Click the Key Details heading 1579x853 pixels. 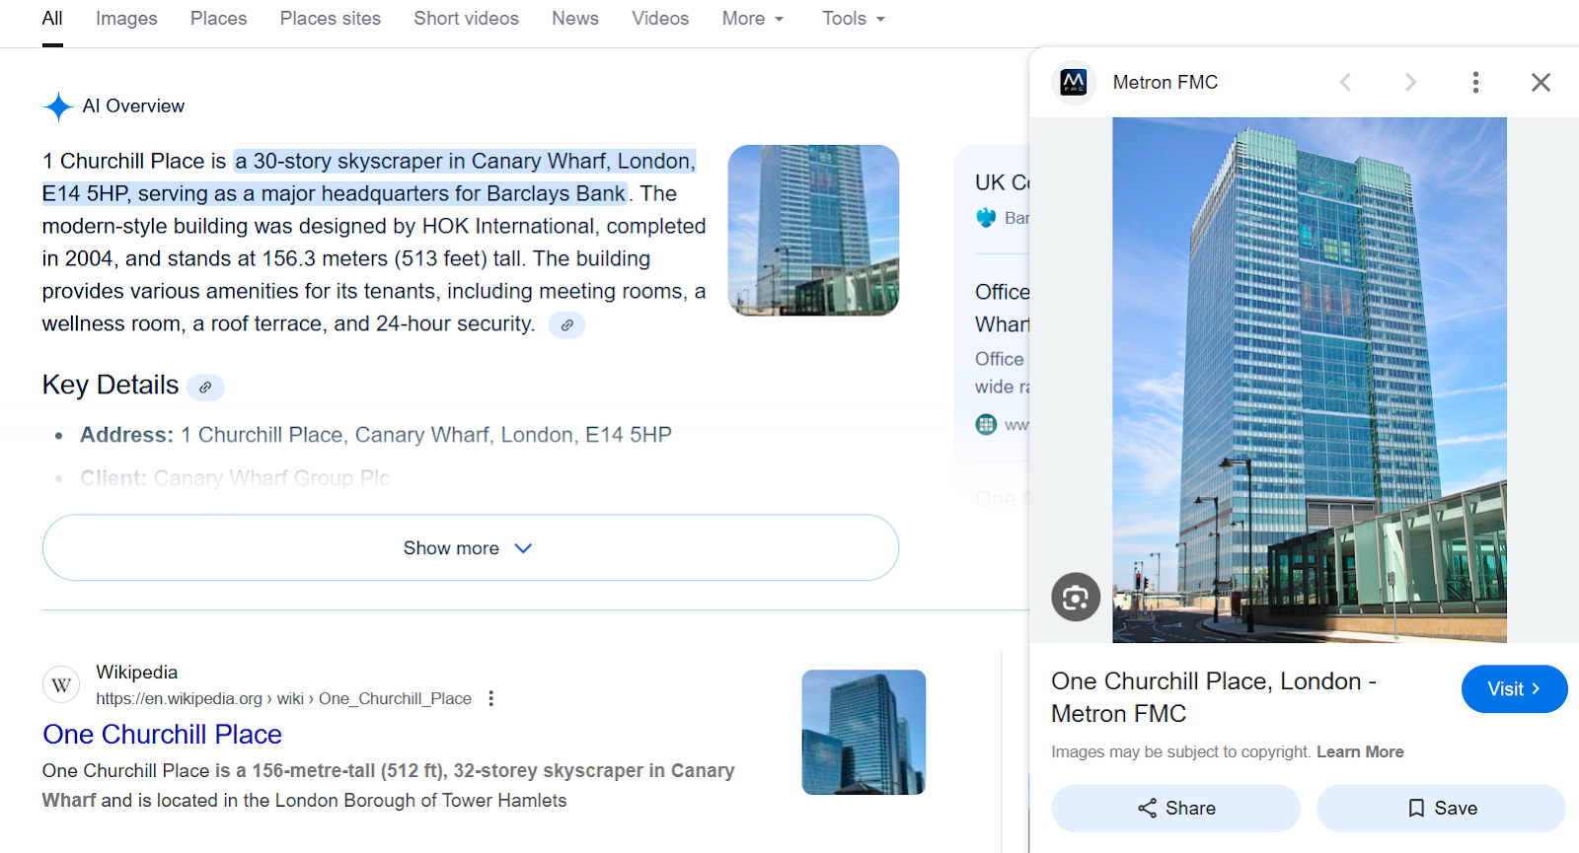(x=111, y=385)
